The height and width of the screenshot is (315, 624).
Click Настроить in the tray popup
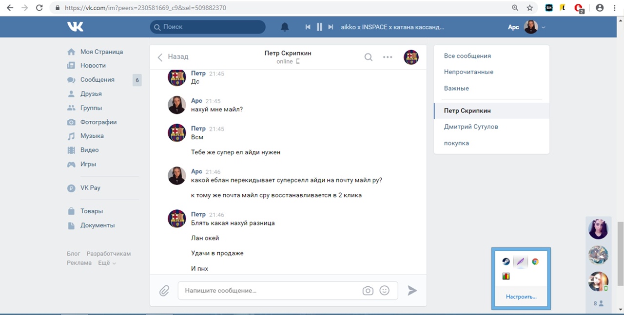click(x=521, y=296)
